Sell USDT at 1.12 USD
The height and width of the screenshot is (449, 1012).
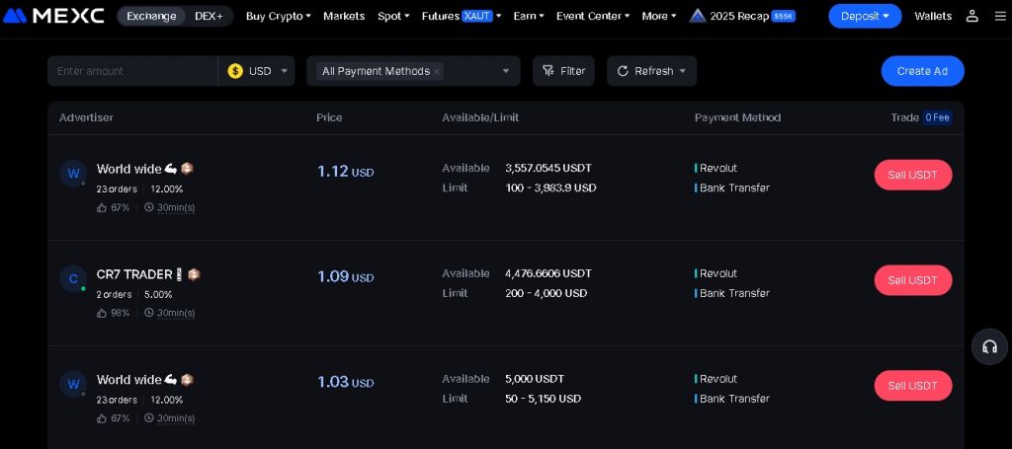pyautogui.click(x=912, y=175)
